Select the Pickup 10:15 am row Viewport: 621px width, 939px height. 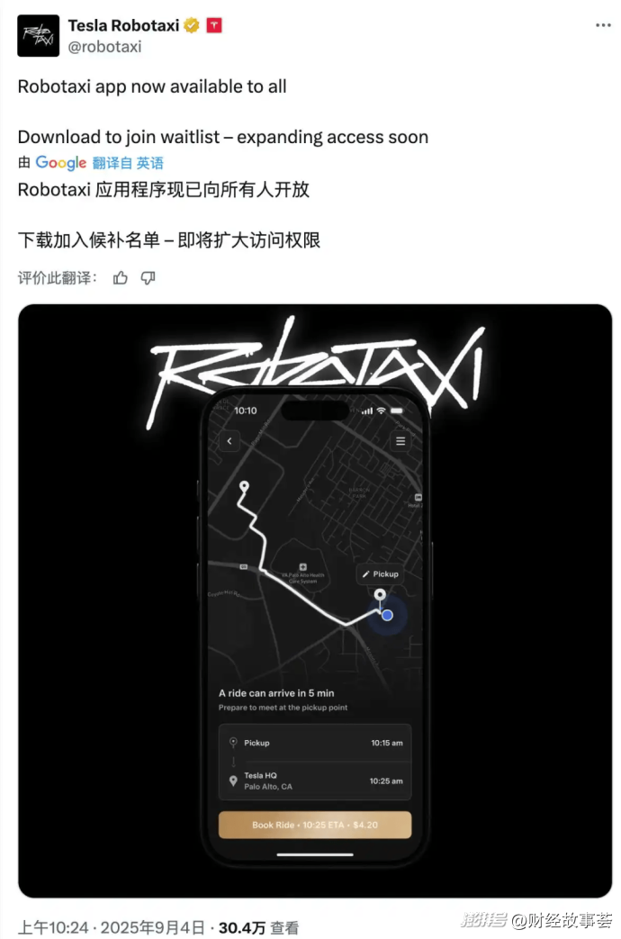pos(315,743)
